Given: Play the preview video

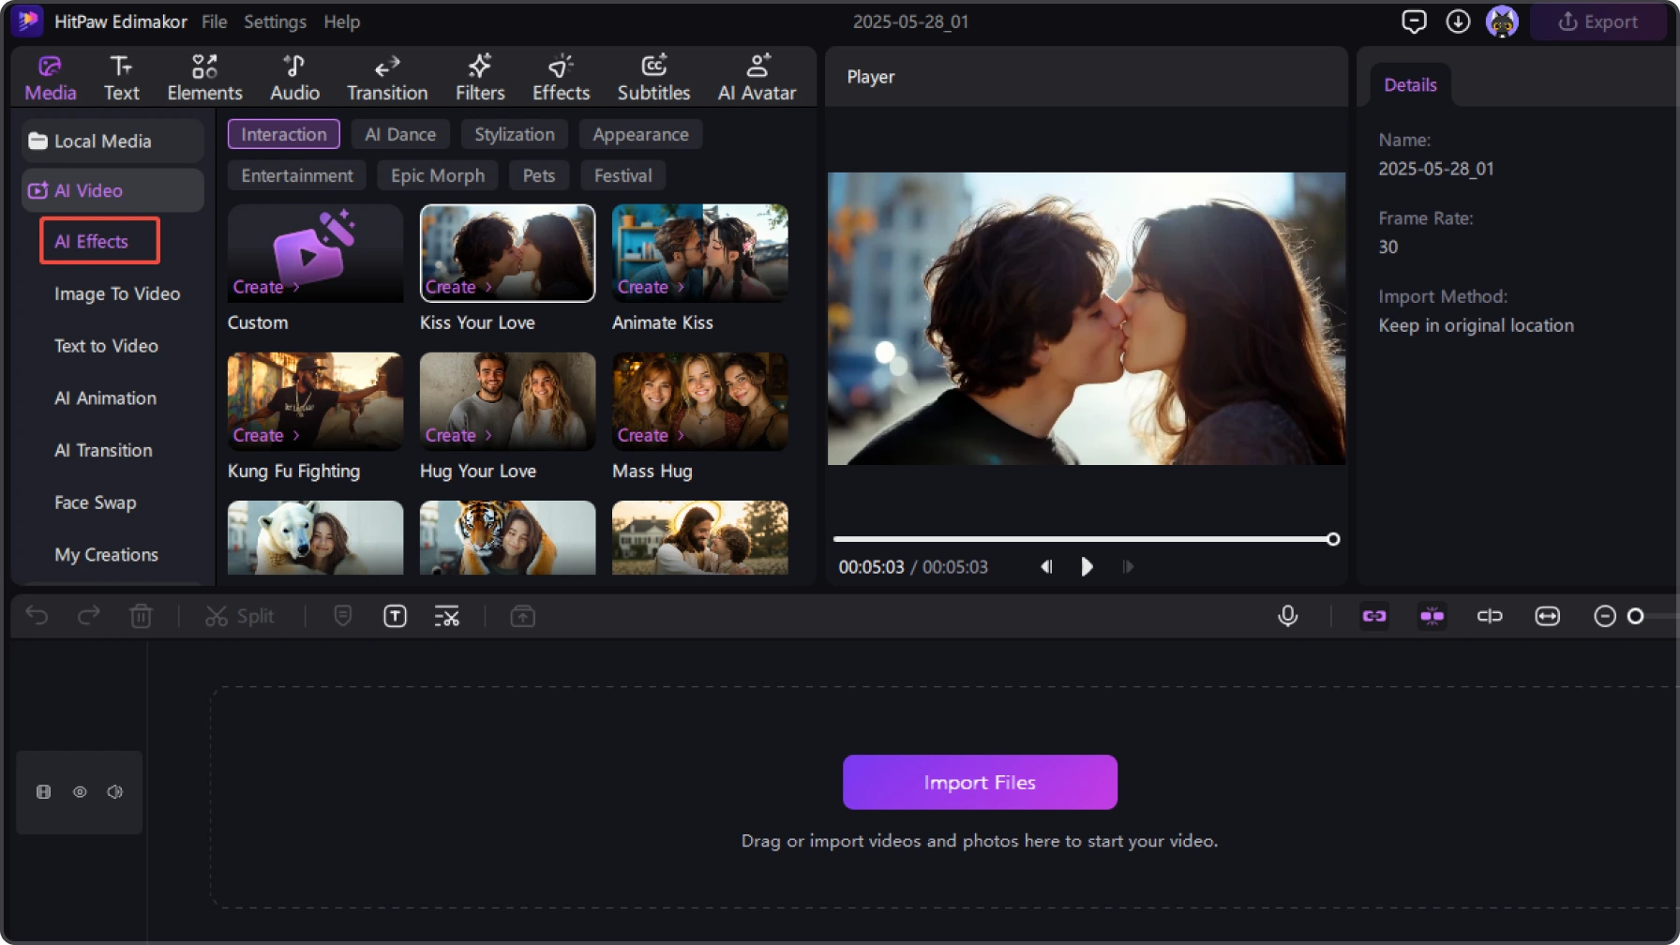Looking at the screenshot, I should coord(1087,566).
